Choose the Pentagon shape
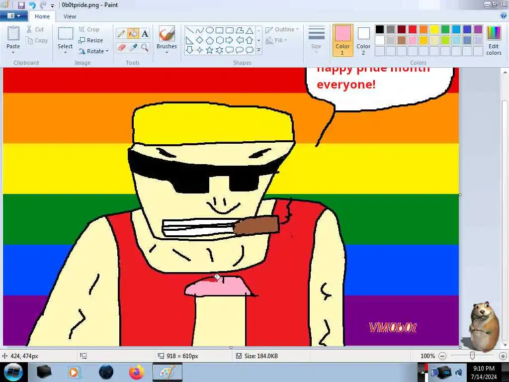Screen dimensions: 509x382 [210, 40]
